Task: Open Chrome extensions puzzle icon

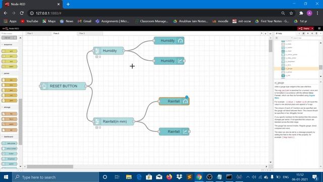Action: [x=301, y=13]
